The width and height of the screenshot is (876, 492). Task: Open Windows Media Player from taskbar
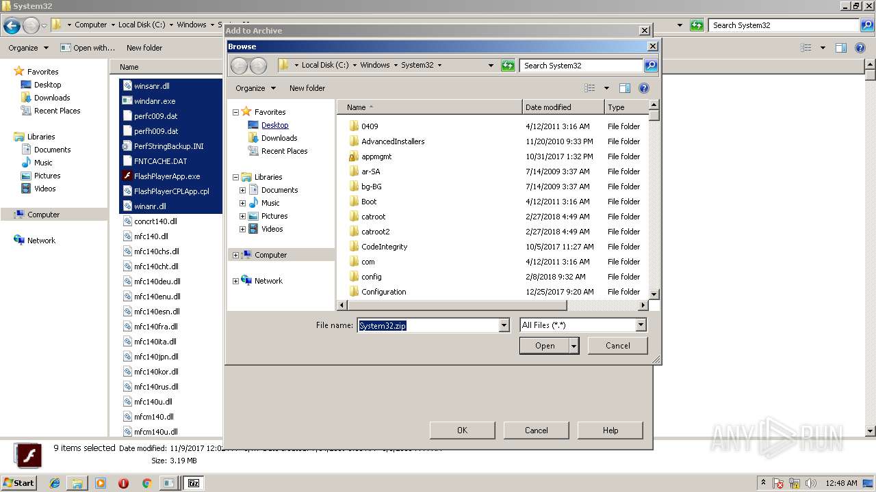[x=101, y=483]
